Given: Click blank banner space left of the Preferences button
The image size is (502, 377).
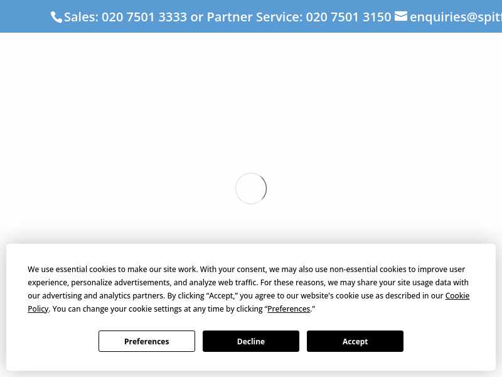Looking at the screenshot, I should 53,341.
